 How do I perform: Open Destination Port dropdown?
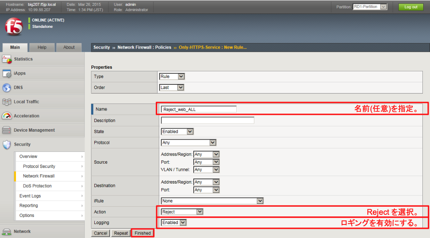(x=206, y=190)
